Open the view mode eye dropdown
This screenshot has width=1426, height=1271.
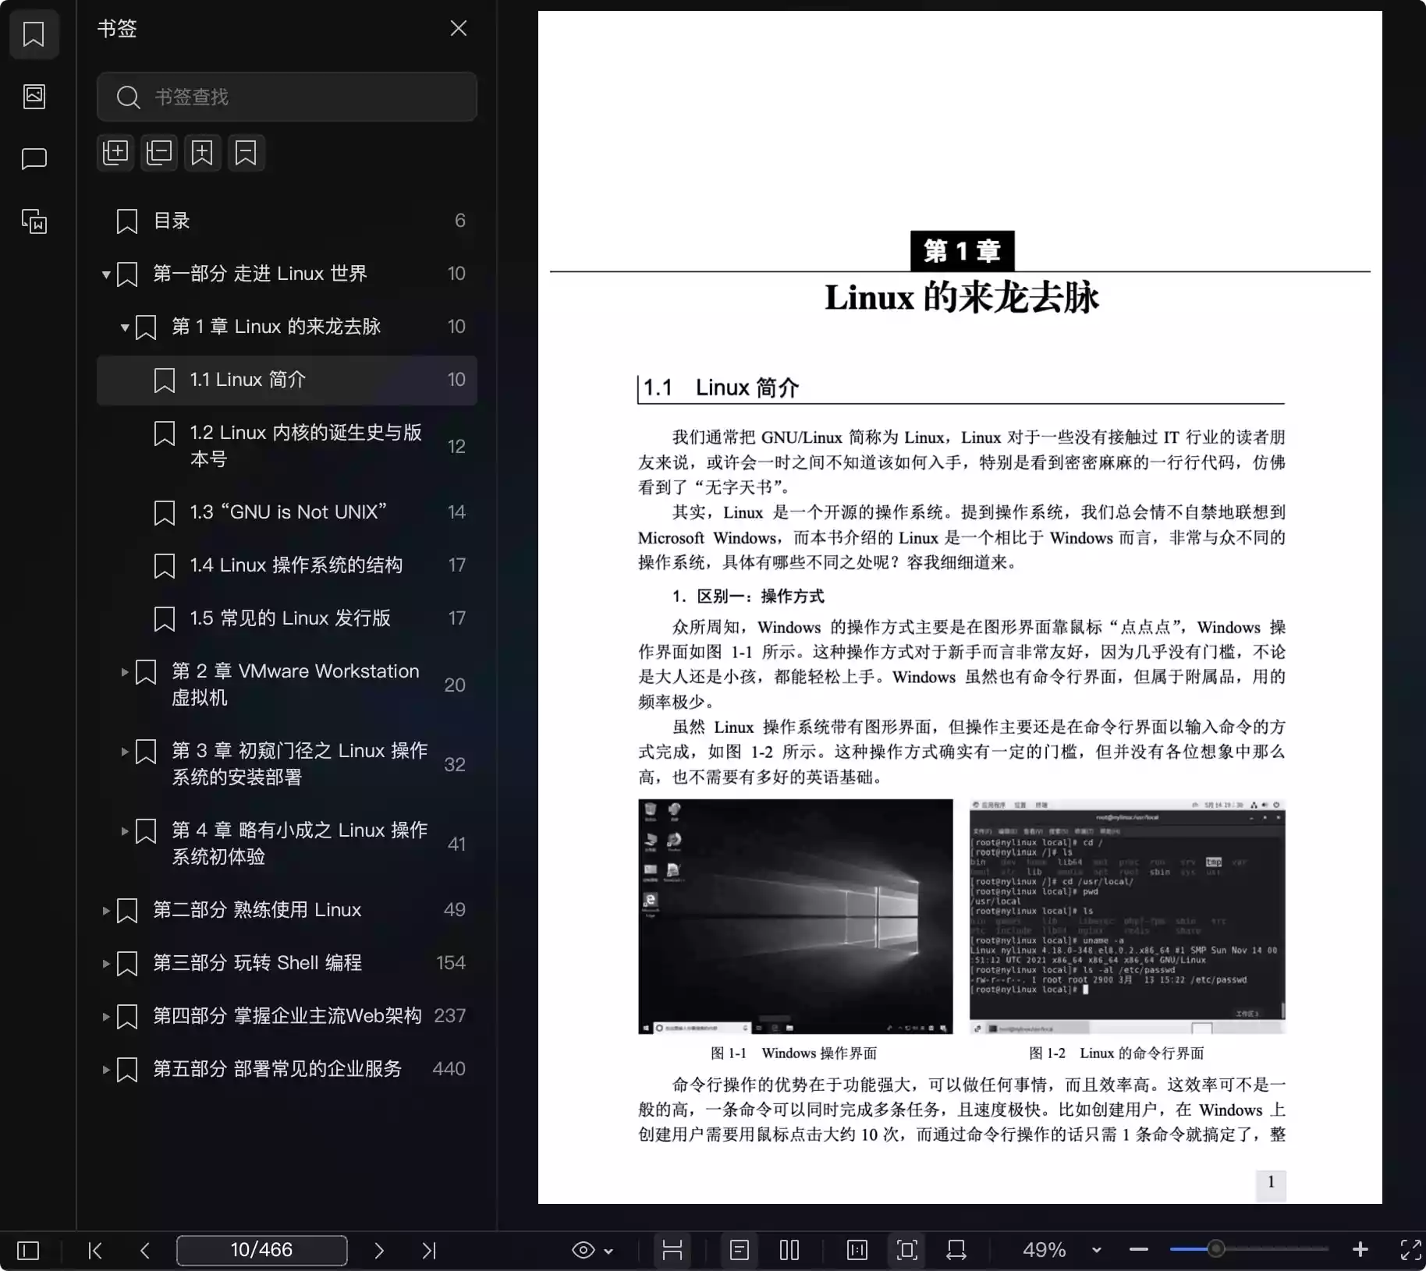tap(591, 1250)
